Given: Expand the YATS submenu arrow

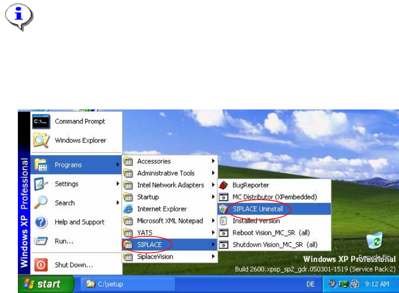Looking at the screenshot, I should click(213, 232).
